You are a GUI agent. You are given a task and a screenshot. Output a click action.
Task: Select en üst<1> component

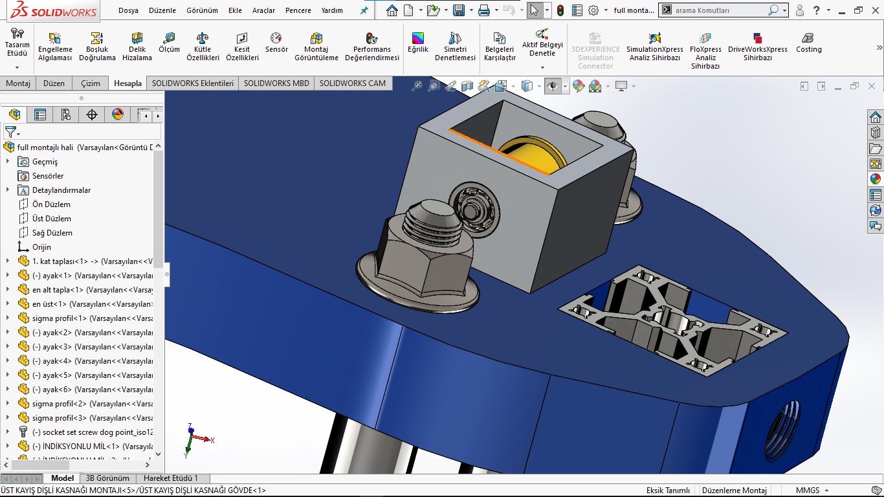tap(85, 304)
